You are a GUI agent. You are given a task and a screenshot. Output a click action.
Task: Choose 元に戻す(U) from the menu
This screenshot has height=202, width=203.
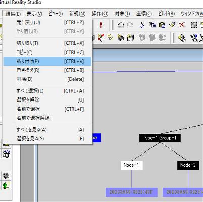47,23
